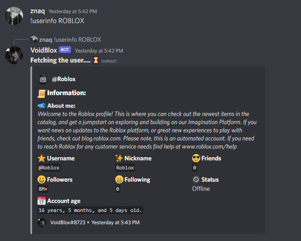Click the sunglasses emoji beside Friends
The height and width of the screenshot is (241, 301).
[196, 158]
